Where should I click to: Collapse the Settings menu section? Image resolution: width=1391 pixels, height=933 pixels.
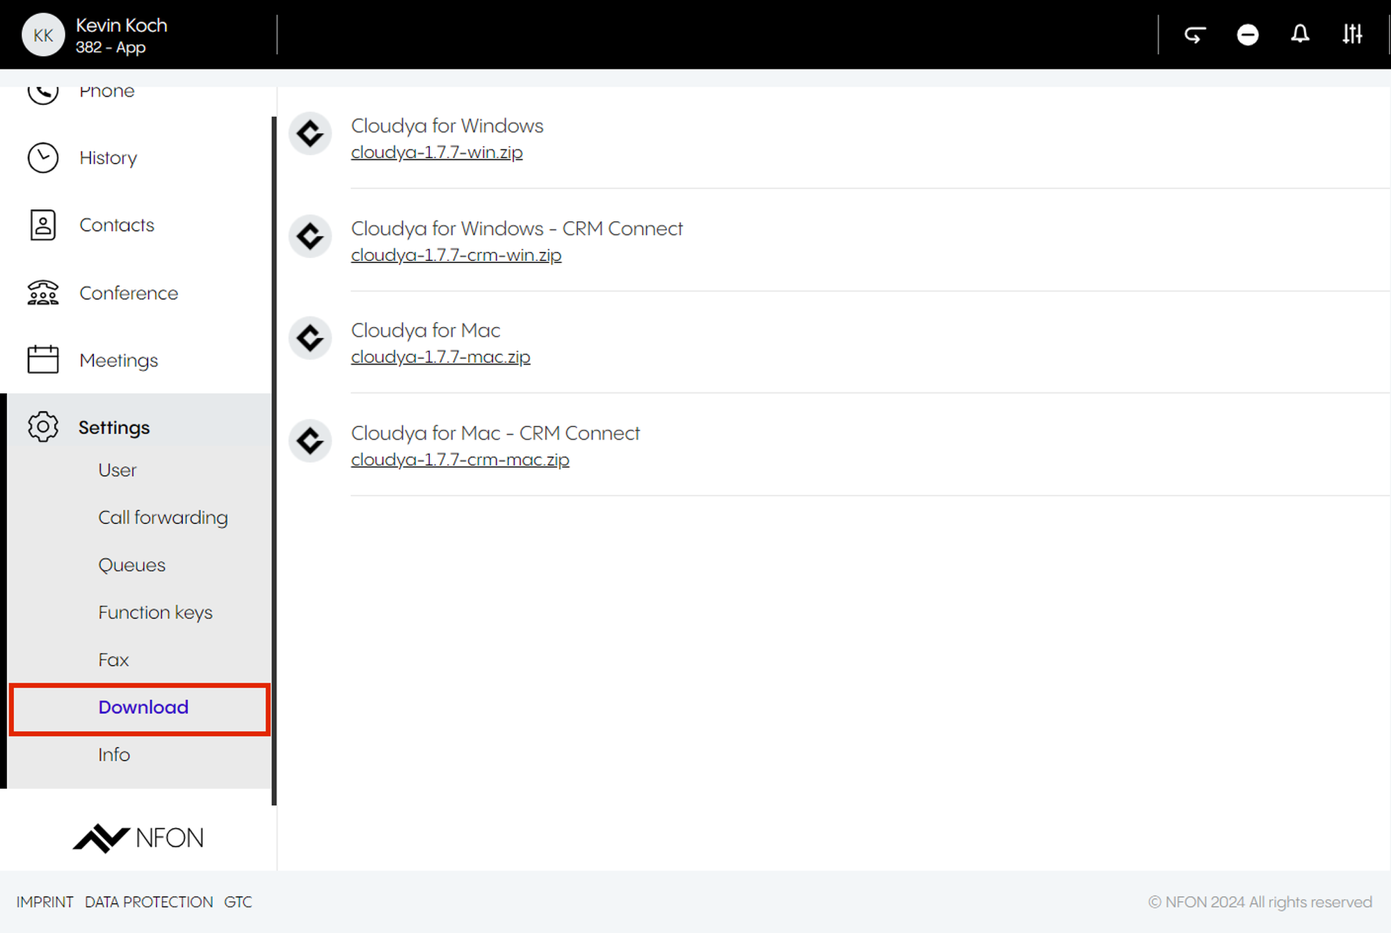pos(114,427)
